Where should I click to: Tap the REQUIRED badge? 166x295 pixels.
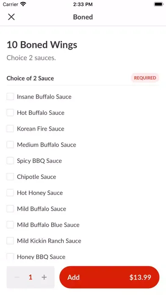click(x=145, y=78)
